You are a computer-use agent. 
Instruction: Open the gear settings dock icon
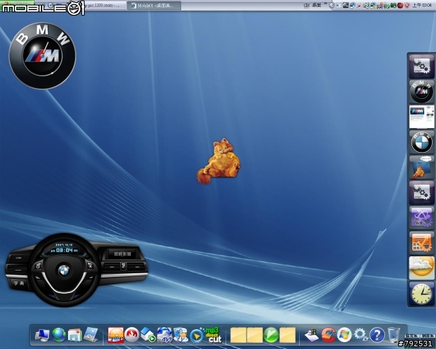pyautogui.click(x=360, y=335)
